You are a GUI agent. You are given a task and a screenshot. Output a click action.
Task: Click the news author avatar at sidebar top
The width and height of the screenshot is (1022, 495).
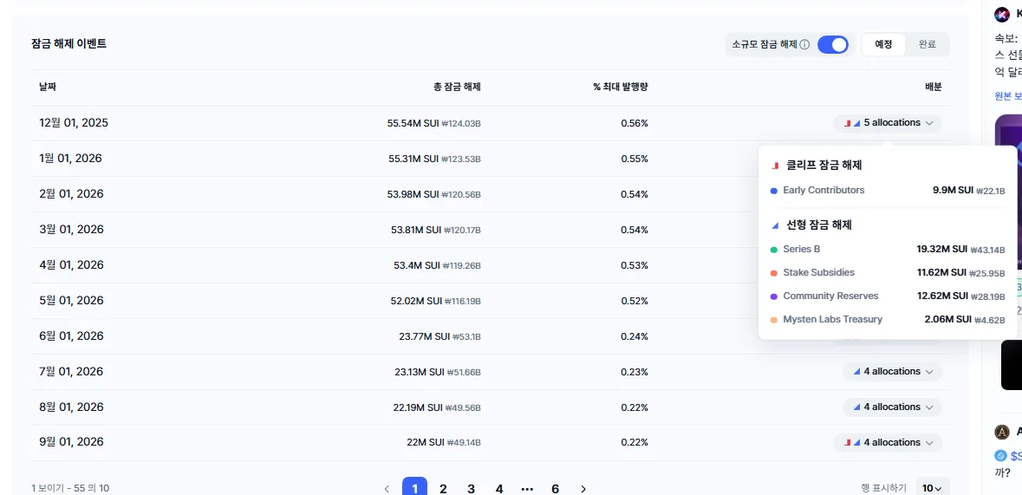1002,14
